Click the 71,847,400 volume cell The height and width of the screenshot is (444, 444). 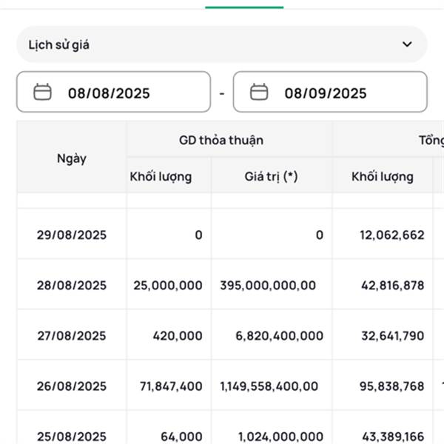tap(171, 386)
